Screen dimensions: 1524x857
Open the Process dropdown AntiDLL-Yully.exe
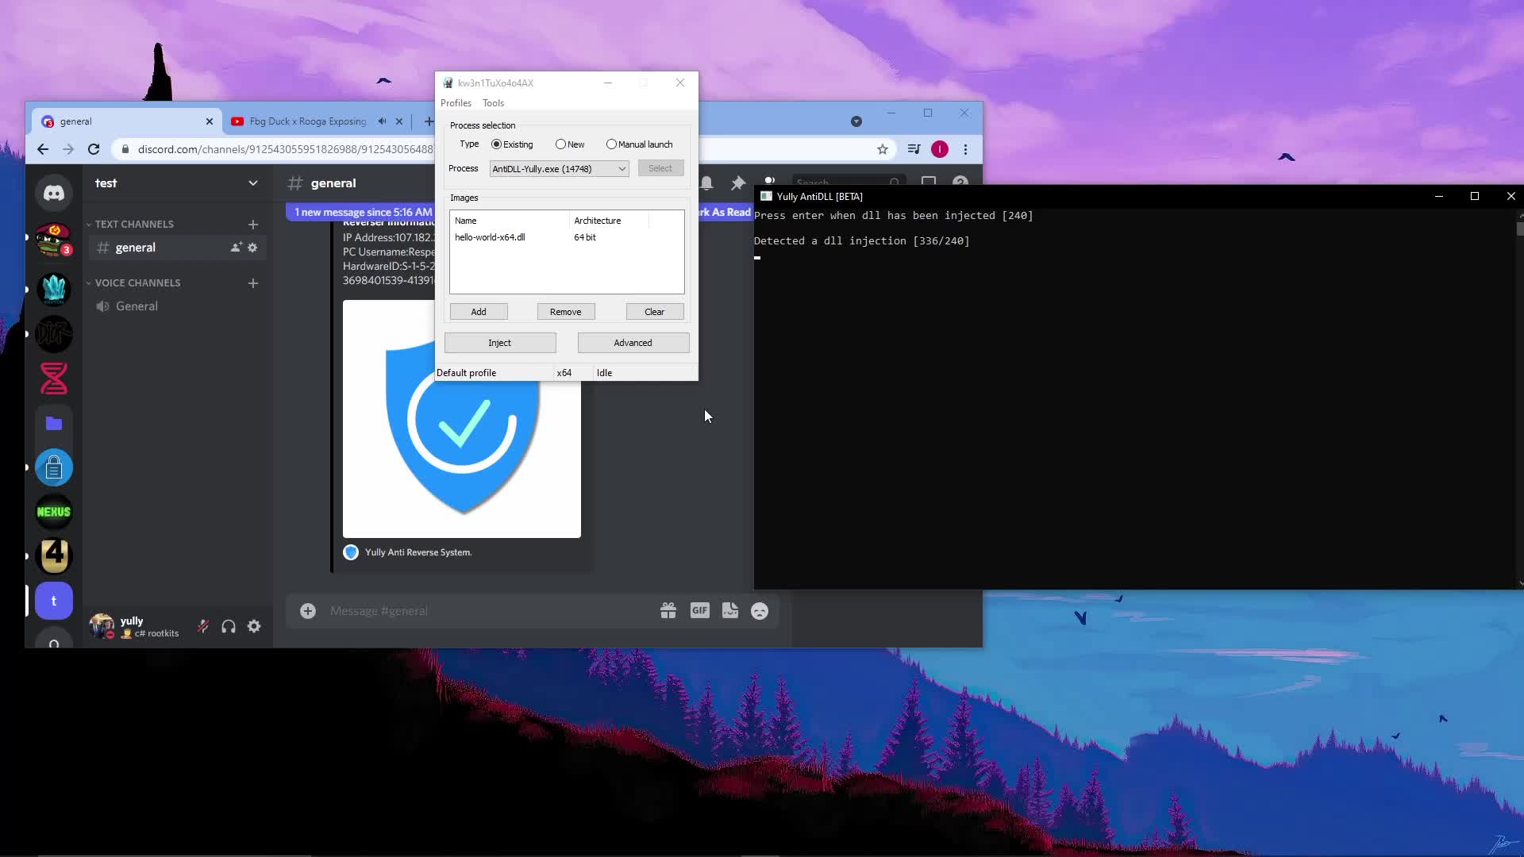[559, 168]
